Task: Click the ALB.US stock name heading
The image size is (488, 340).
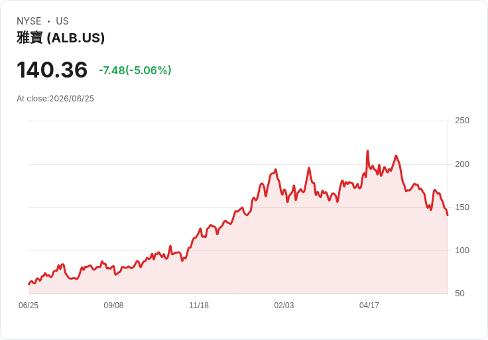Action: 61,38
